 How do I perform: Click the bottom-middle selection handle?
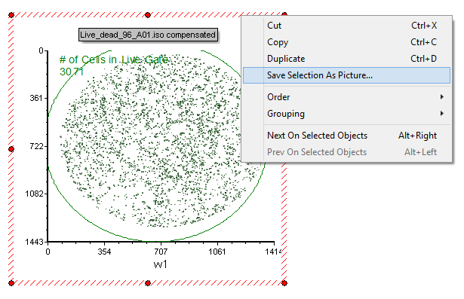(x=148, y=283)
